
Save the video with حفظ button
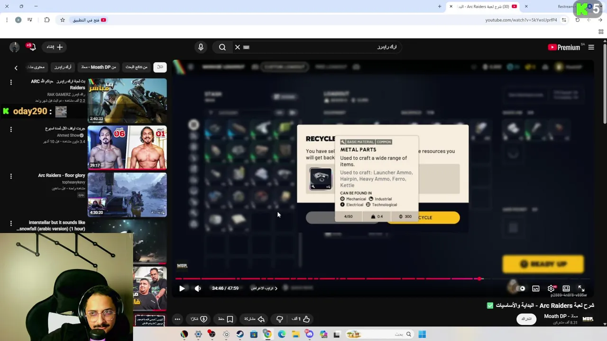[226, 319]
